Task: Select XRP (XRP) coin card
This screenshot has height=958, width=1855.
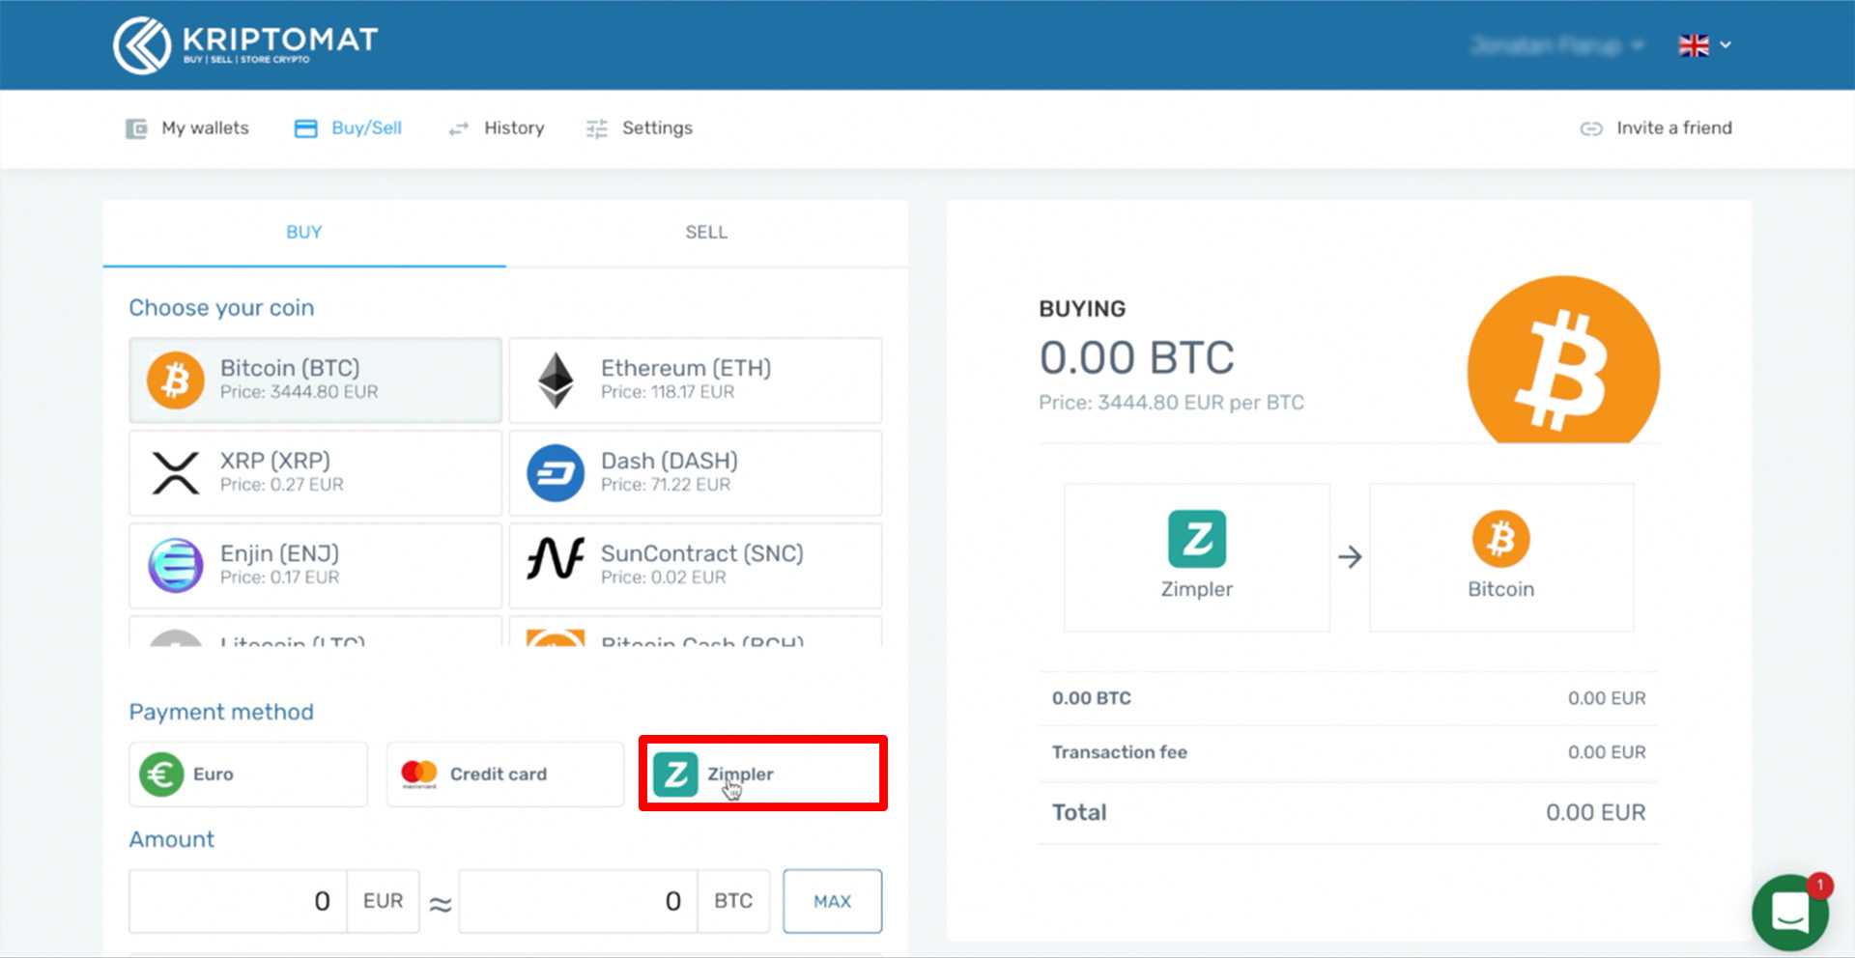Action: click(x=316, y=472)
